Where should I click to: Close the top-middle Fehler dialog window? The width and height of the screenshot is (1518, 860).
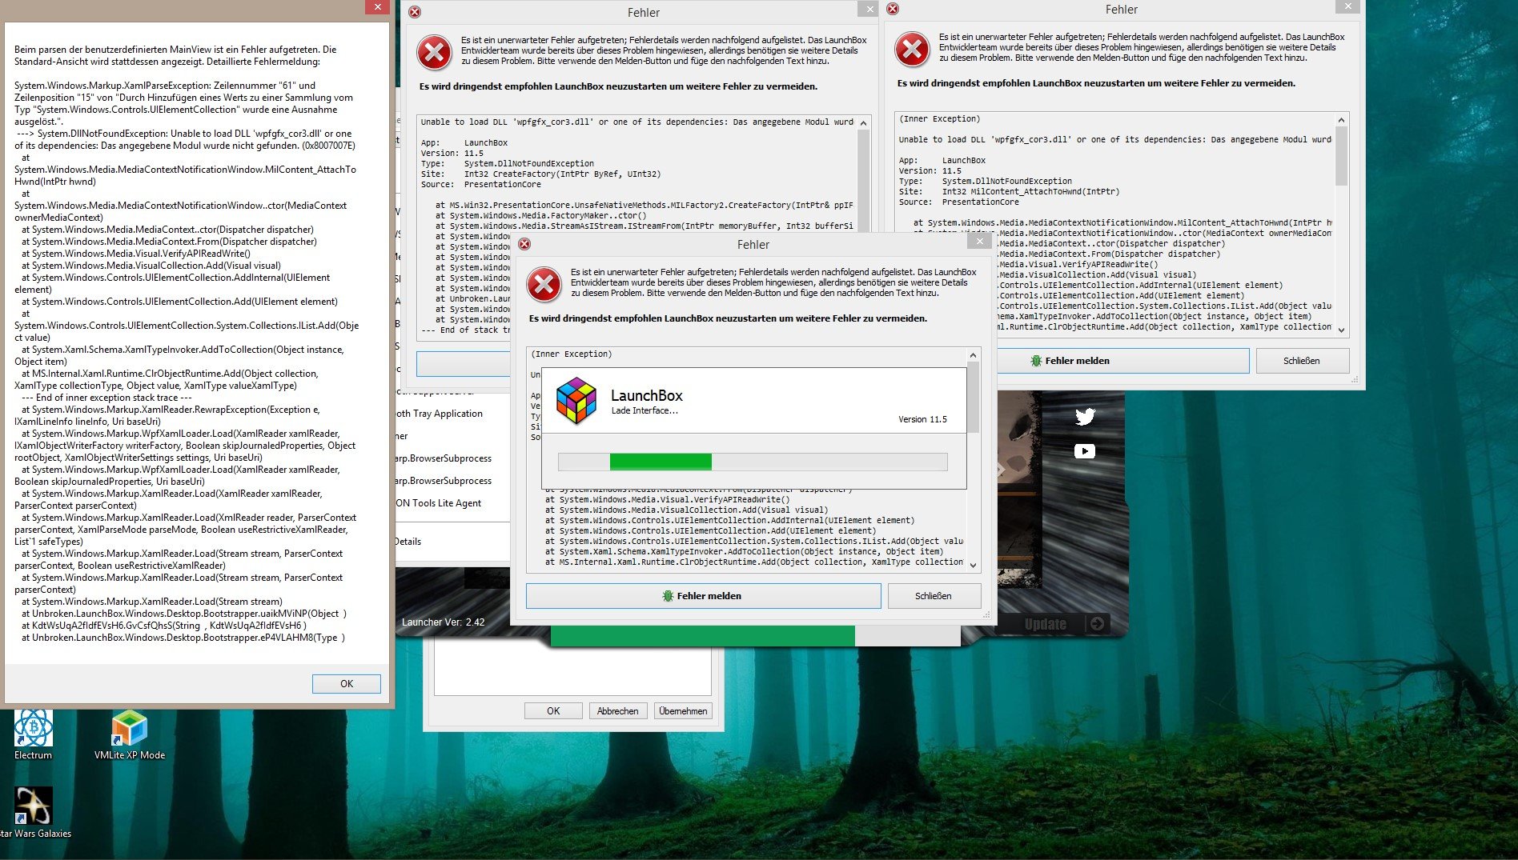coord(869,9)
